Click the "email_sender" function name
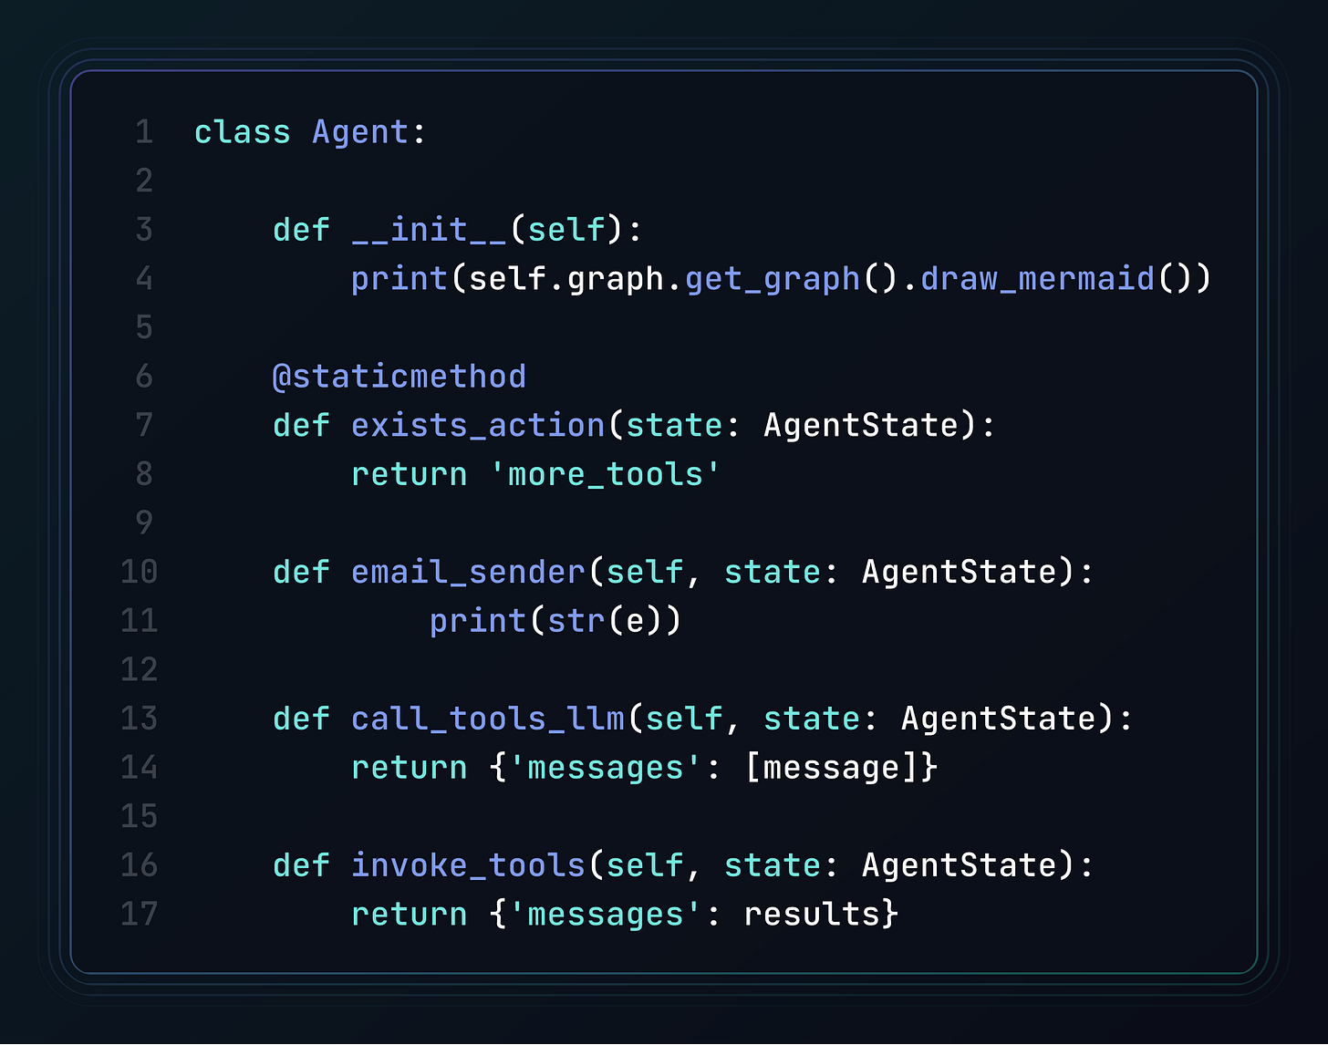This screenshot has width=1328, height=1045. 468,572
